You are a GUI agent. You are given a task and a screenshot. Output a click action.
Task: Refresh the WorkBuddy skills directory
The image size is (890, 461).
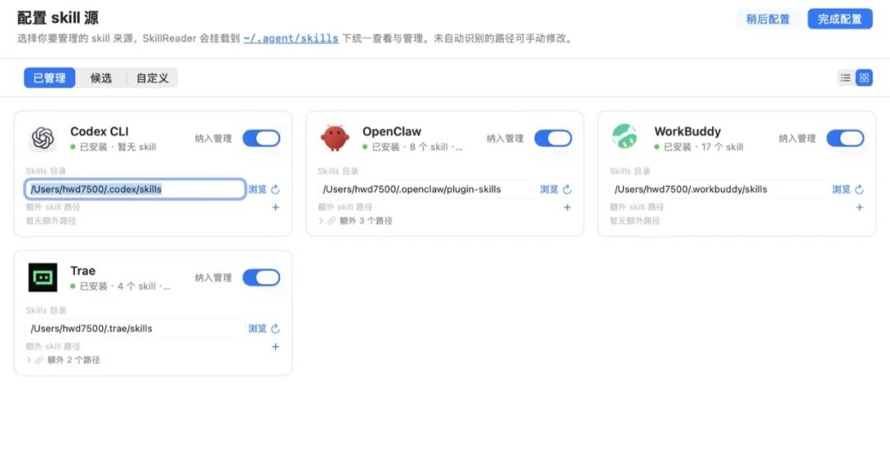click(x=860, y=189)
